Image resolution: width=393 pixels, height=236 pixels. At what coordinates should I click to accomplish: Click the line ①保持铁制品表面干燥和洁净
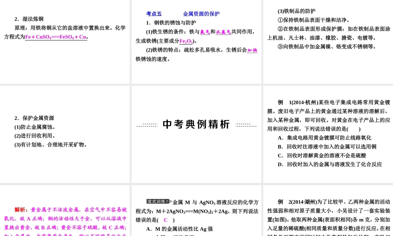(x=314, y=20)
